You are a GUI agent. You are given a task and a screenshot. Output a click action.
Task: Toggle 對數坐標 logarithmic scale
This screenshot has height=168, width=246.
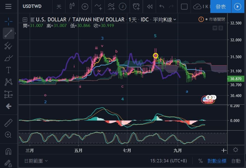pos(217,161)
